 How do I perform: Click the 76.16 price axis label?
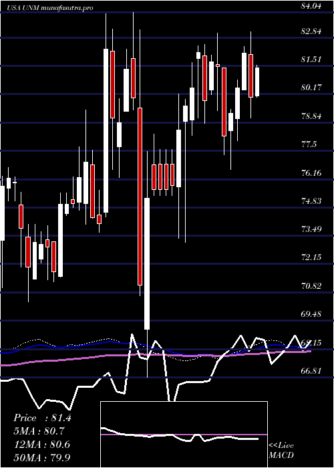pyautogui.click(x=312, y=172)
